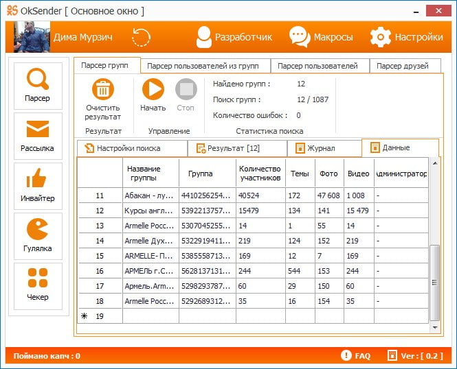Click the Количество участников column header
This screenshot has height=369, width=457.
pos(260,174)
